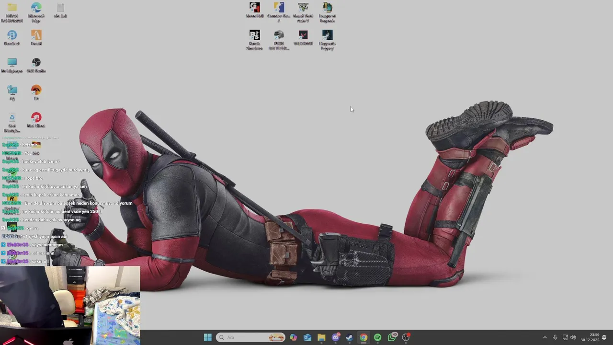Open Spotify from the taskbar

(x=377, y=337)
